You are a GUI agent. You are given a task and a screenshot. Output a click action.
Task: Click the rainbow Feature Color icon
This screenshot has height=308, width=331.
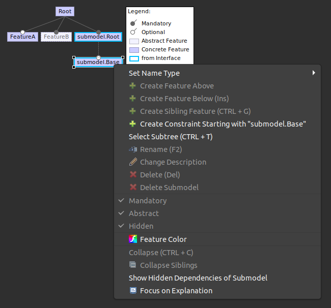[133, 239]
